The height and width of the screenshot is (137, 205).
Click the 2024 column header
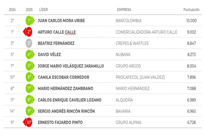click(12, 10)
